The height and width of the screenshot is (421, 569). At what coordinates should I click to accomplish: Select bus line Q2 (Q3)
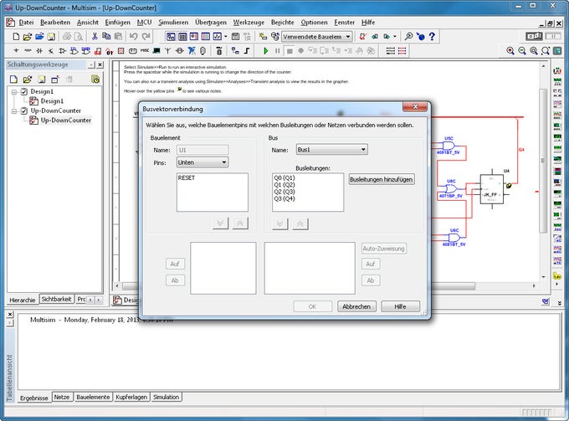pyautogui.click(x=284, y=192)
